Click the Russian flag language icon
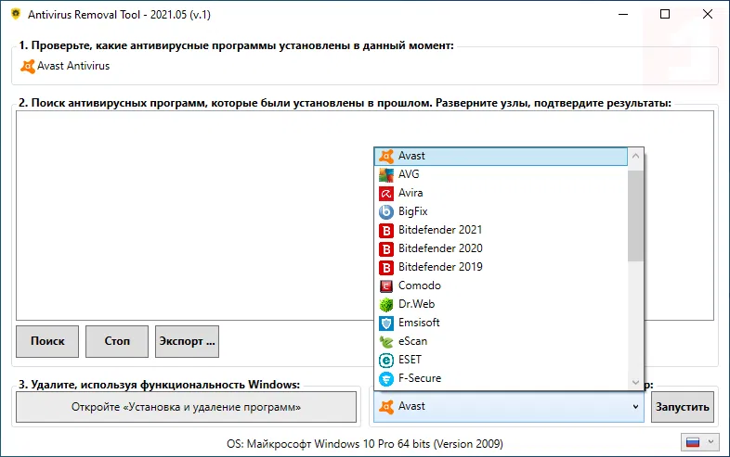Image resolution: width=730 pixels, height=457 pixels. point(693,442)
